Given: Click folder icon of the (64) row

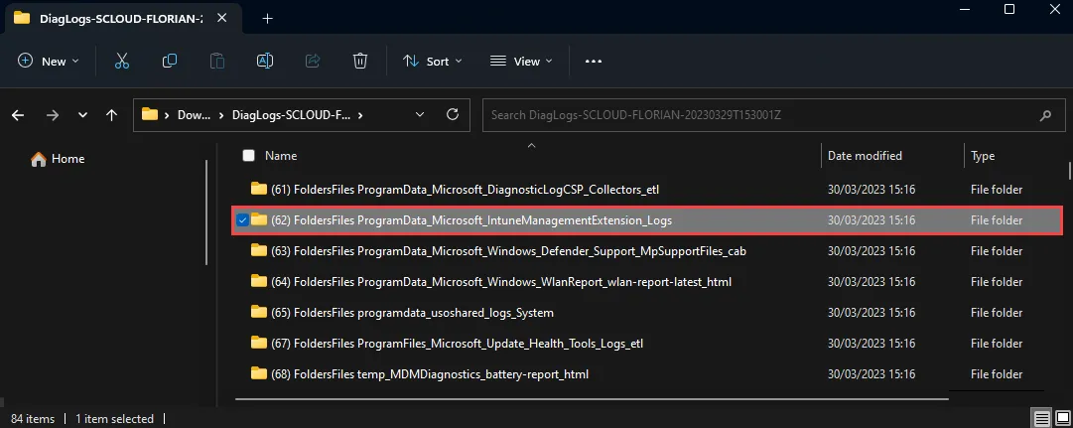Looking at the screenshot, I should pyautogui.click(x=259, y=281).
